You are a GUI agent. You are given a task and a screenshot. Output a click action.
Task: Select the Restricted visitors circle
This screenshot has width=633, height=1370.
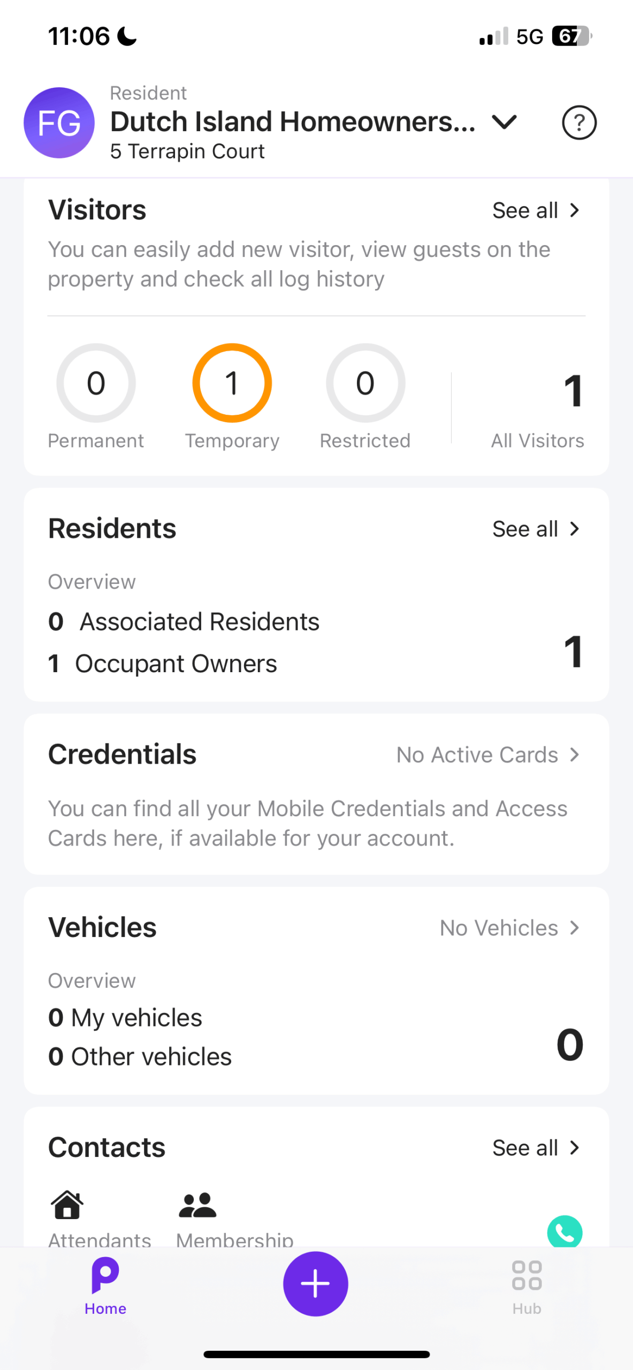coord(365,383)
